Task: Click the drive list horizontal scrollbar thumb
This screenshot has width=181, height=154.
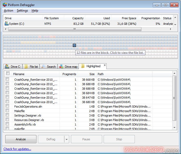Action: 75,29
